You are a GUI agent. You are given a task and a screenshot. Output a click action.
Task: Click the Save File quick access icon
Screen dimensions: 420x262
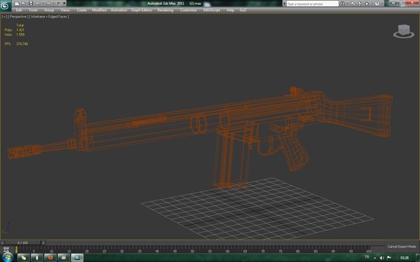point(31,3)
